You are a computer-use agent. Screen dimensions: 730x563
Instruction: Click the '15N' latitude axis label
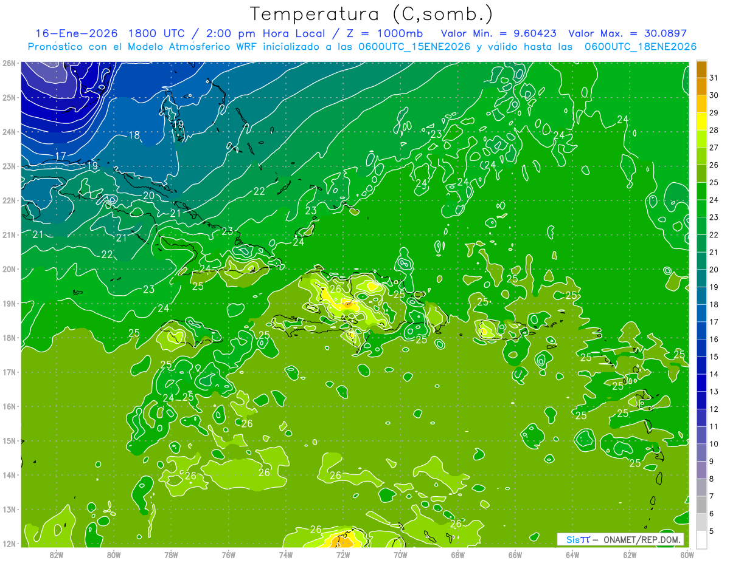9,441
